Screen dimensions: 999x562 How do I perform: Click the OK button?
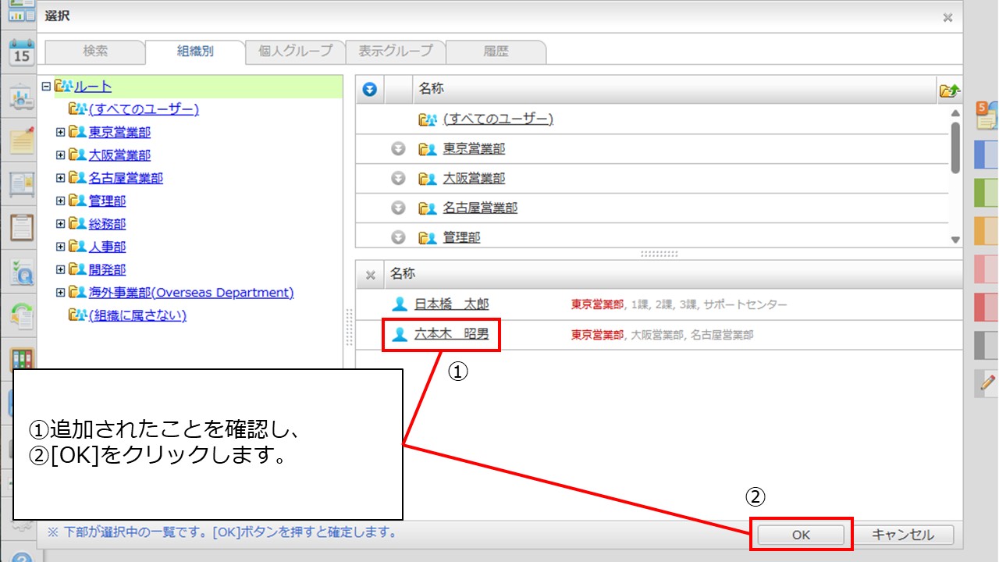pyautogui.click(x=801, y=535)
